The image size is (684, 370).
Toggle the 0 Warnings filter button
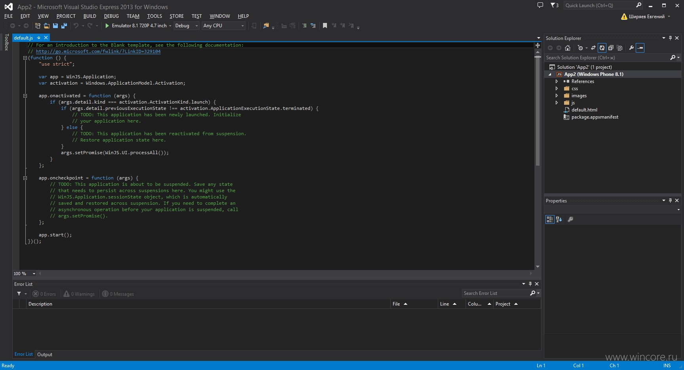[x=79, y=294]
